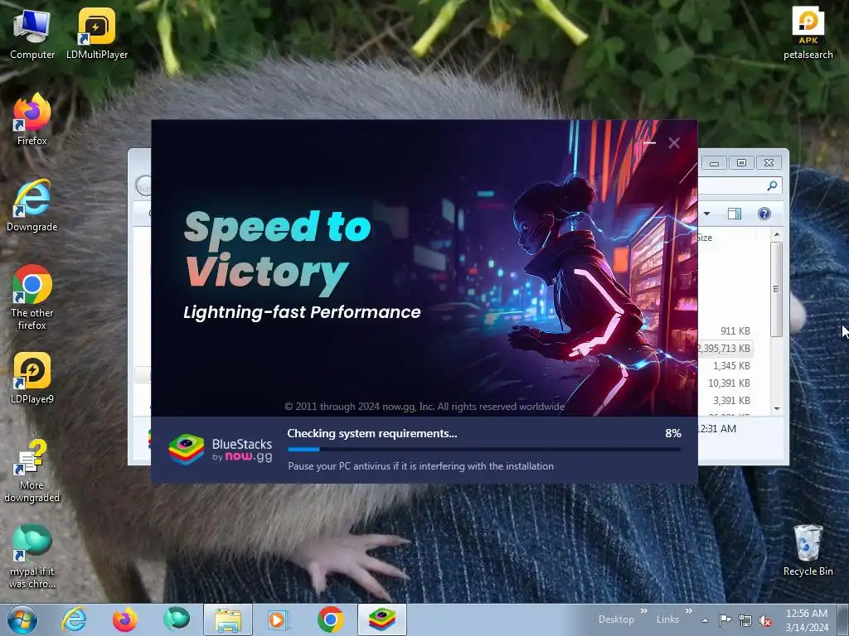Expand the Links toolbar chevron

click(x=689, y=611)
